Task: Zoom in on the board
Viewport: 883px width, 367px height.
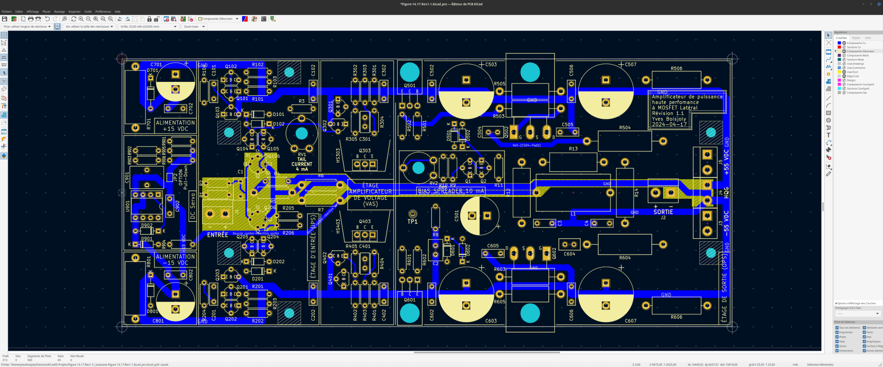Action: click(81, 19)
